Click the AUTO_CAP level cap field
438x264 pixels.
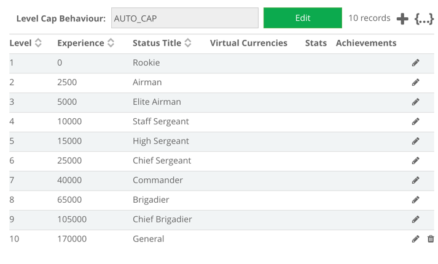pos(185,18)
